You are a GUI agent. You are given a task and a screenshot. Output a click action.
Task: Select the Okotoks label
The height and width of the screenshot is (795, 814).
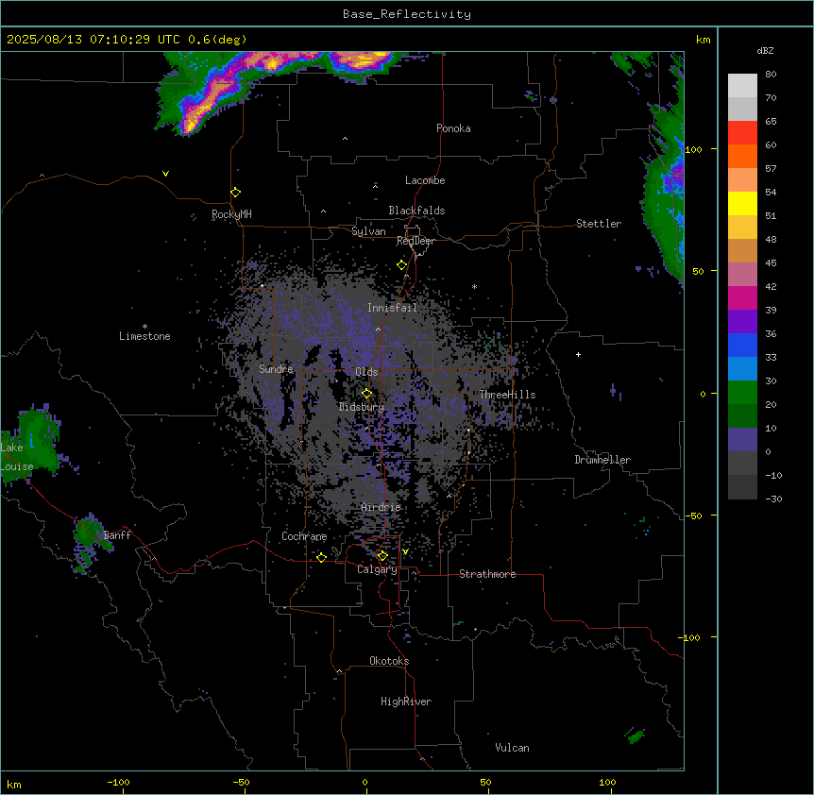pyautogui.click(x=389, y=661)
